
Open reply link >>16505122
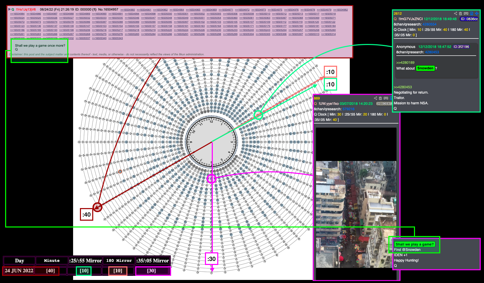coord(328,22)
